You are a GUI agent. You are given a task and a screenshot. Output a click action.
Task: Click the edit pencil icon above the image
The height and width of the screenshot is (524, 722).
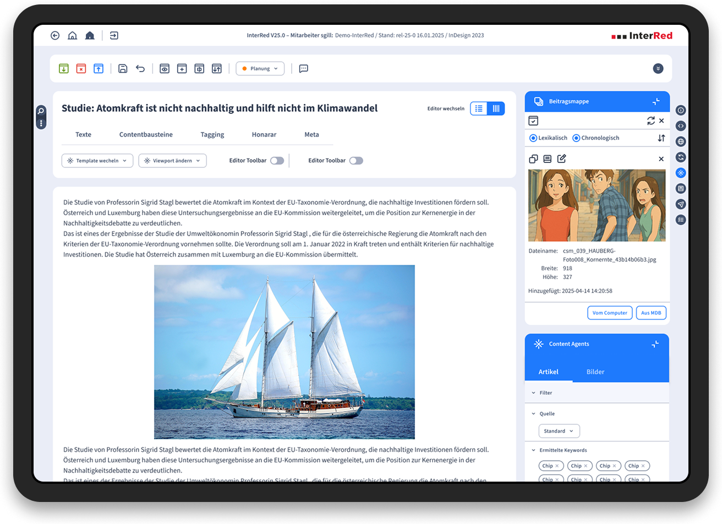point(561,159)
